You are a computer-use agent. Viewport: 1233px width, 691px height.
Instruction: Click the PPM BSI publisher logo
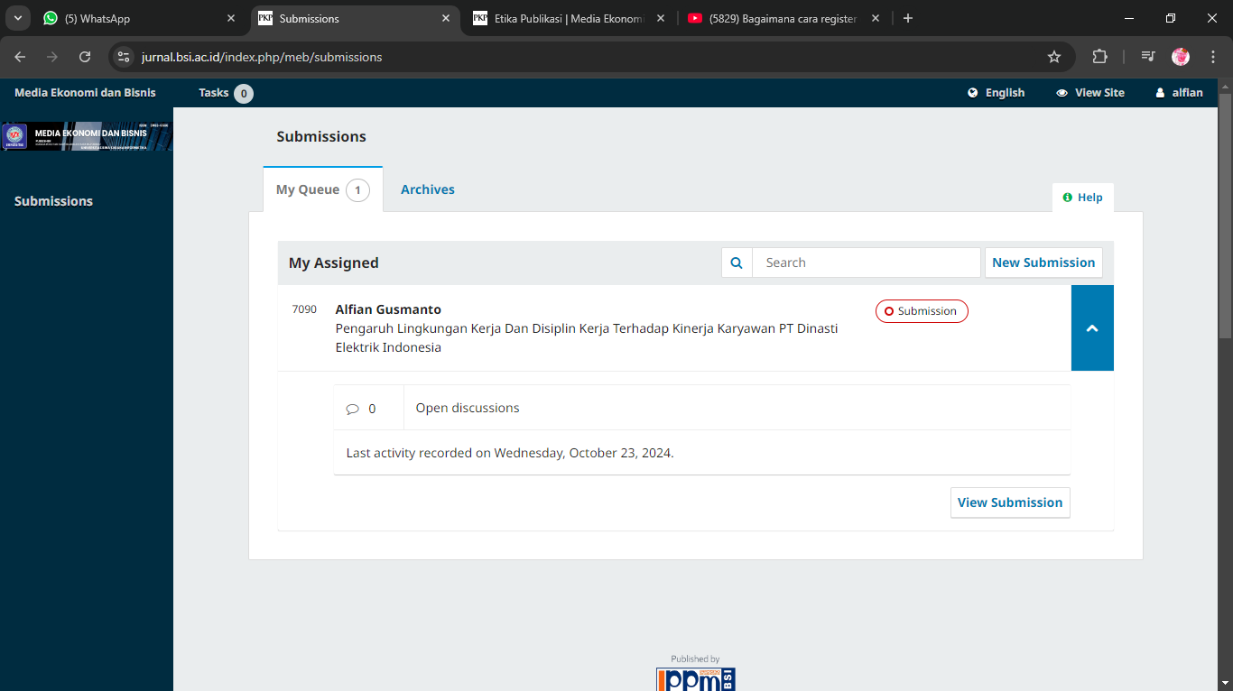click(x=695, y=678)
